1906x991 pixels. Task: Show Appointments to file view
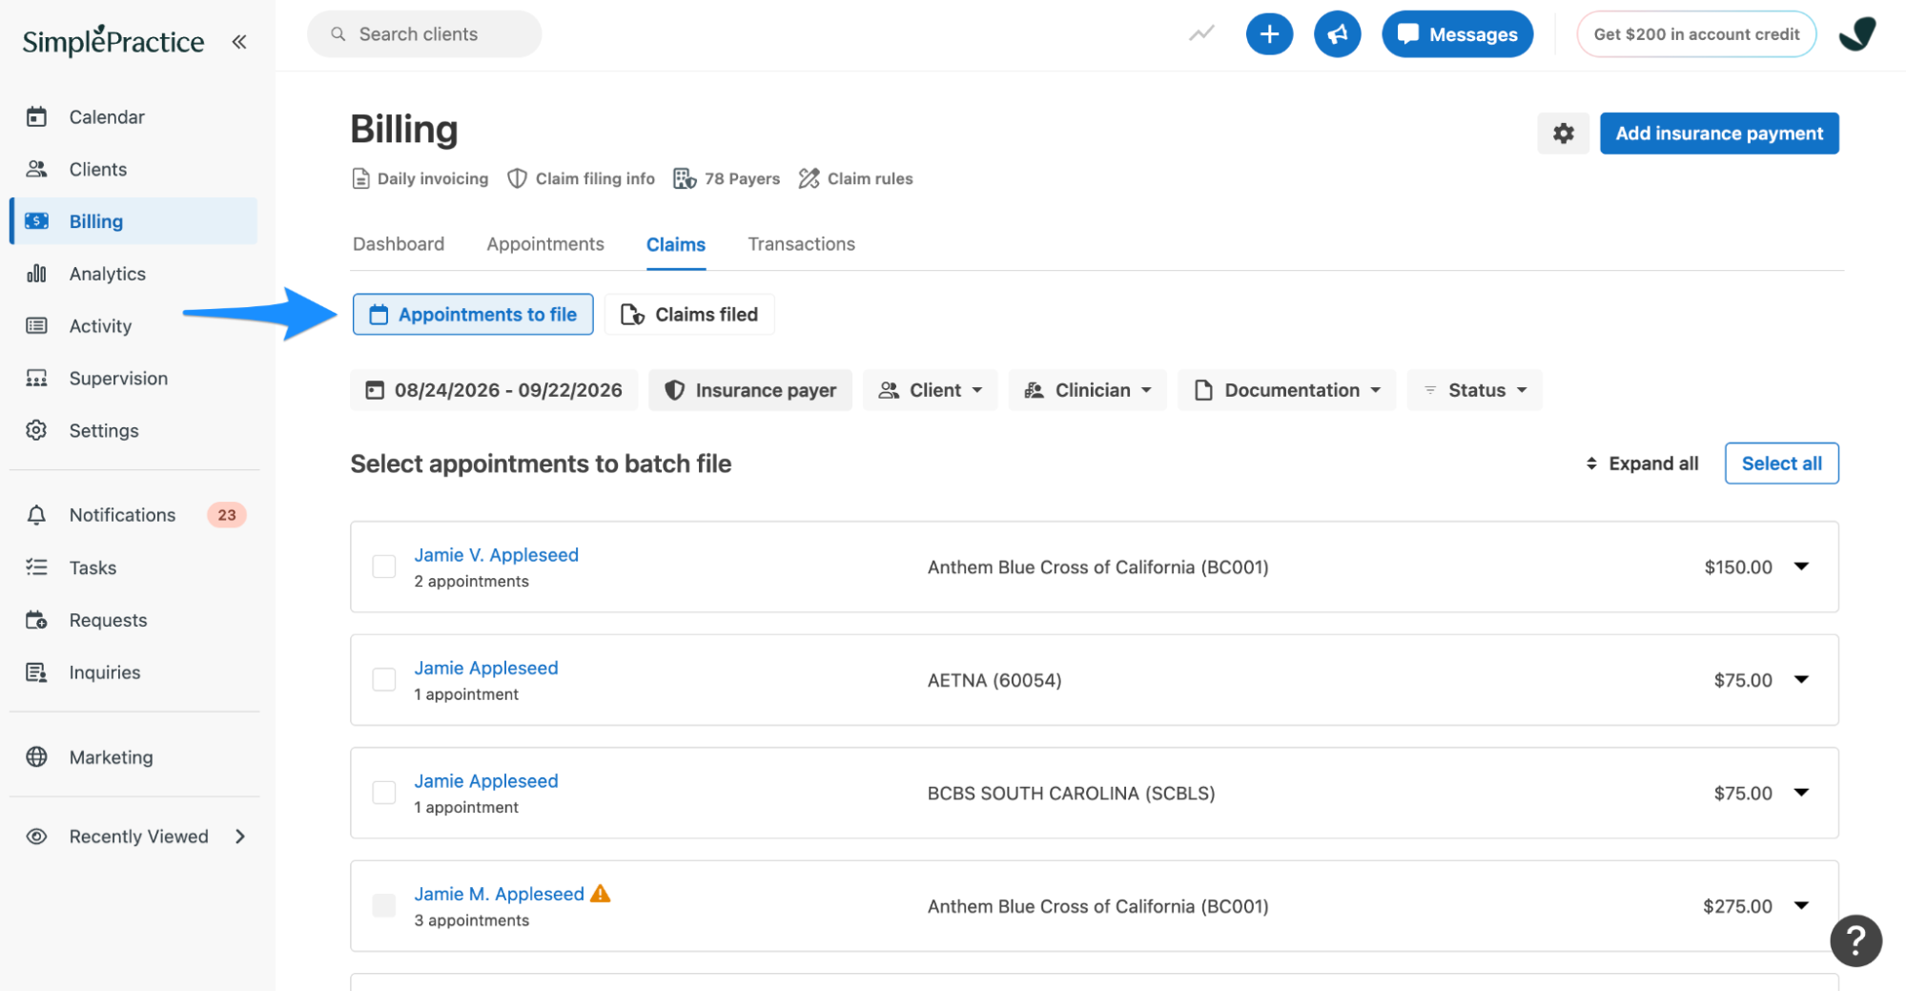tap(473, 315)
